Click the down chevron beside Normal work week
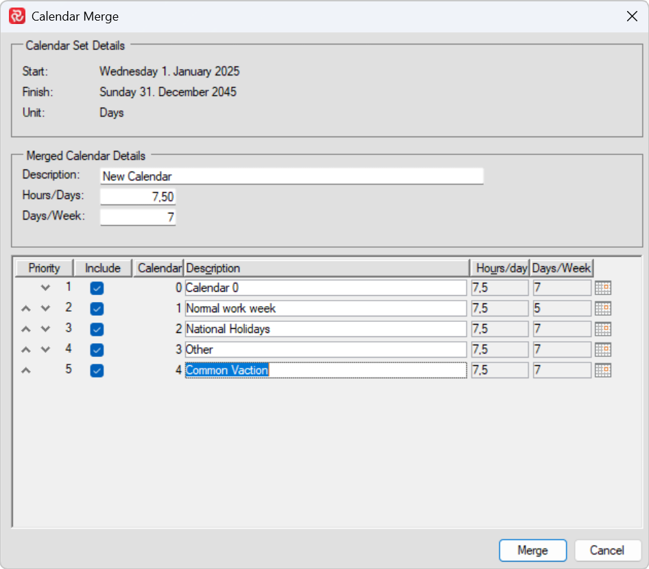This screenshot has width=649, height=569. coord(45,308)
